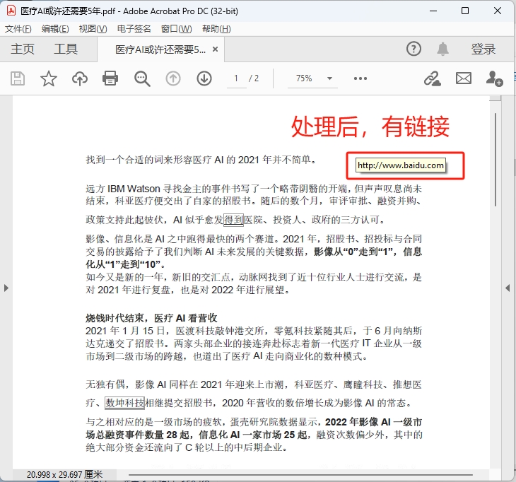Click the 75% zoom level field
Viewport: 516px width, 482px height.
tap(304, 78)
